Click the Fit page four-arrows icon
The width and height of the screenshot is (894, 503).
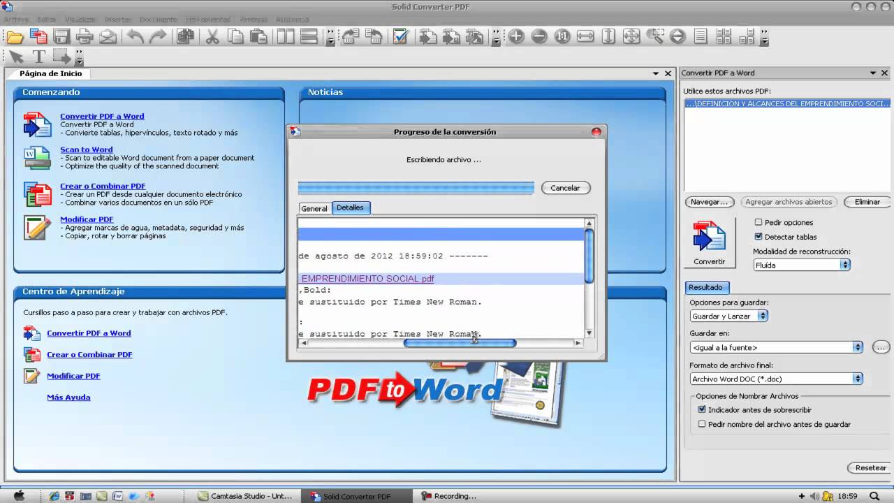631,37
